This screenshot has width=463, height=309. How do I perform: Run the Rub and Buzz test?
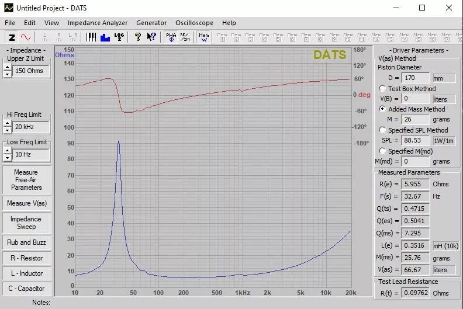(x=26, y=242)
